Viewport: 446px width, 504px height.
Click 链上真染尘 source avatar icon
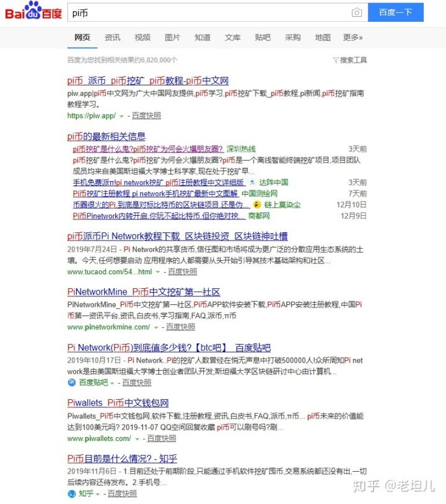(x=257, y=205)
